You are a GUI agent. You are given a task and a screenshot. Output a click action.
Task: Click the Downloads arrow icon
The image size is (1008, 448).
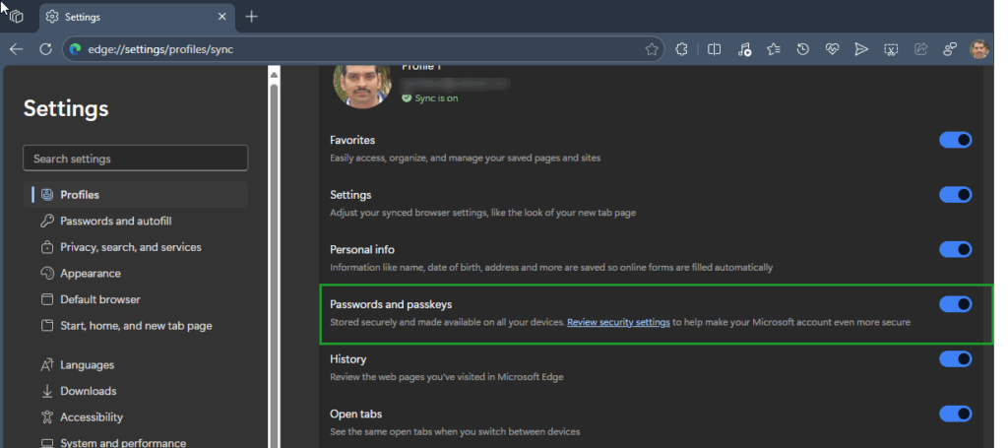47,391
